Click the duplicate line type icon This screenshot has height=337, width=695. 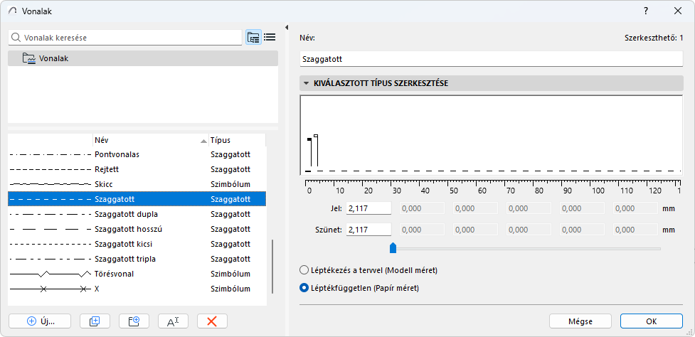(x=95, y=321)
